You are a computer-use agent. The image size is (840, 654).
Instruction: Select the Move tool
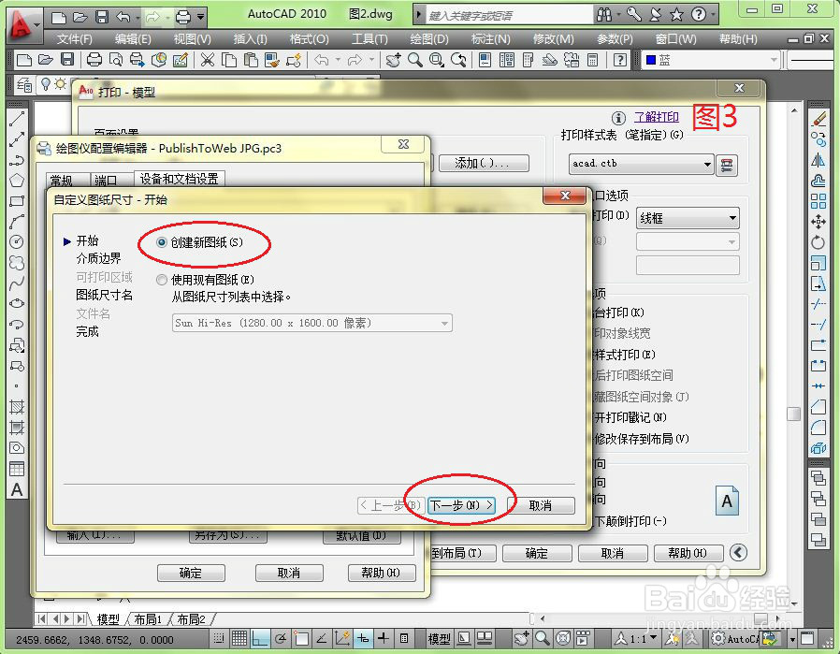click(x=818, y=222)
